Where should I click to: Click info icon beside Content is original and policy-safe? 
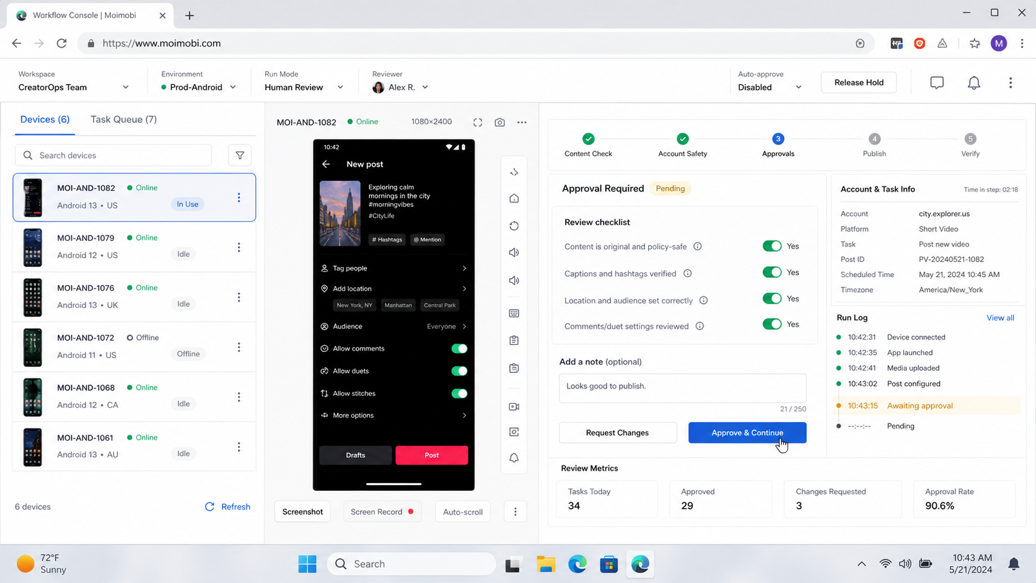(x=698, y=247)
